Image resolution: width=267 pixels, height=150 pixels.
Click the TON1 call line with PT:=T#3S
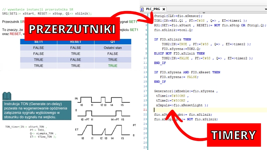(201, 21)
